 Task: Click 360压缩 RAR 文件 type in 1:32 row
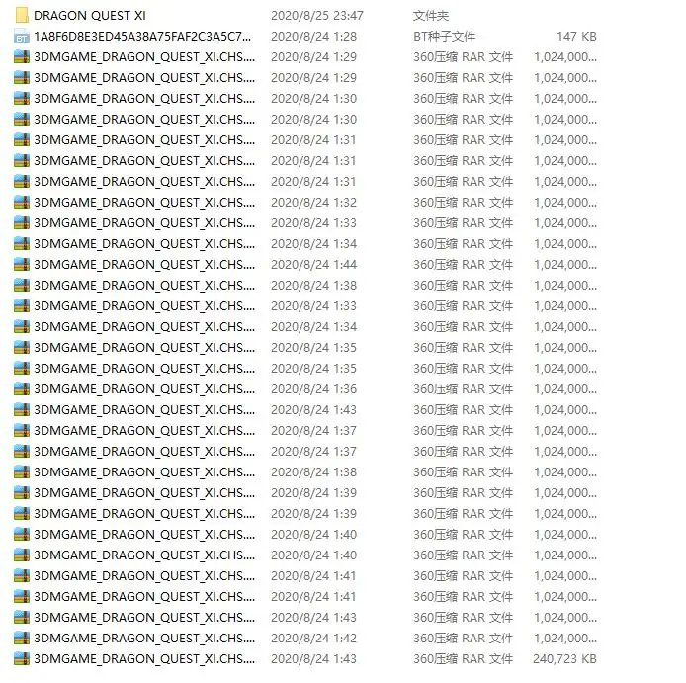tap(463, 203)
